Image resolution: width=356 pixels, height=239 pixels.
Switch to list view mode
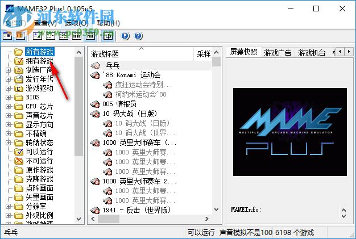64,36
